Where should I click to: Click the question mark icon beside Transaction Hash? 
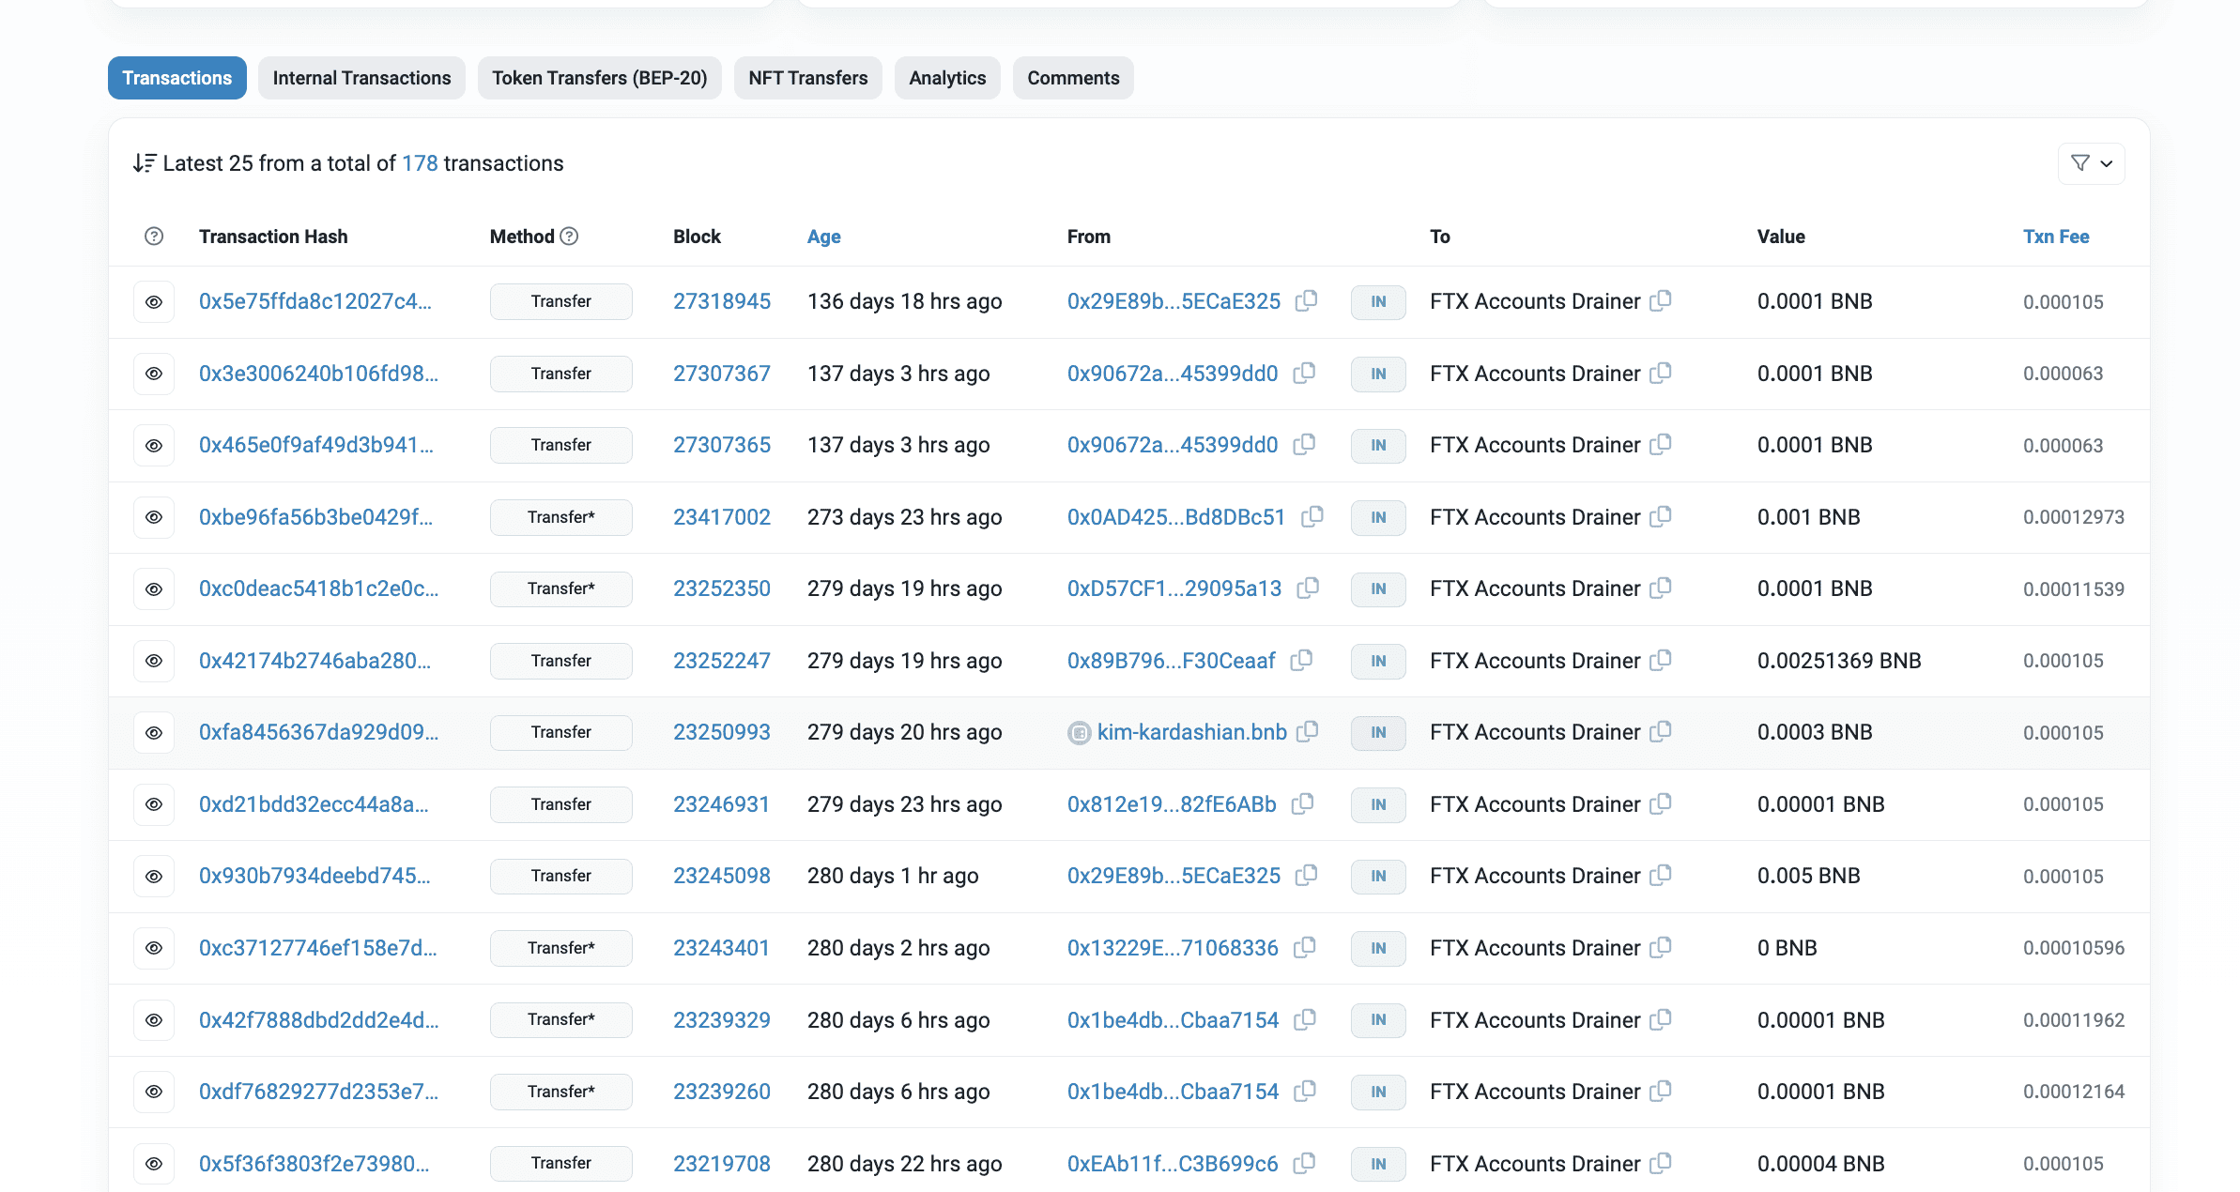pyautogui.click(x=154, y=237)
